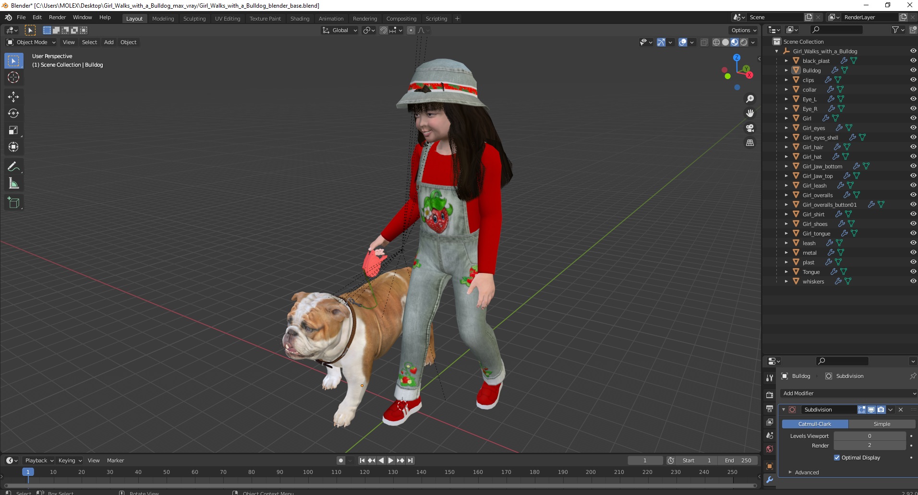Activate the Select Box tool

[13, 61]
